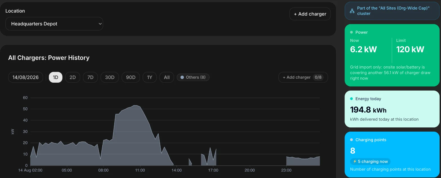Open the Headquarters Depot location dropdown
This screenshot has height=178, width=441.
coord(54,24)
